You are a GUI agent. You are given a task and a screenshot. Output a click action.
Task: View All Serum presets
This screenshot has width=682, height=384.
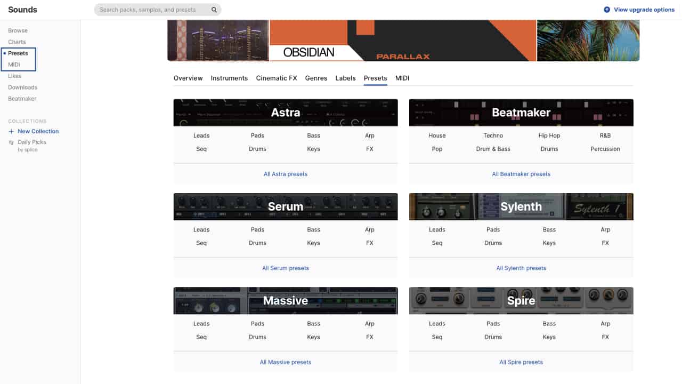(x=286, y=268)
